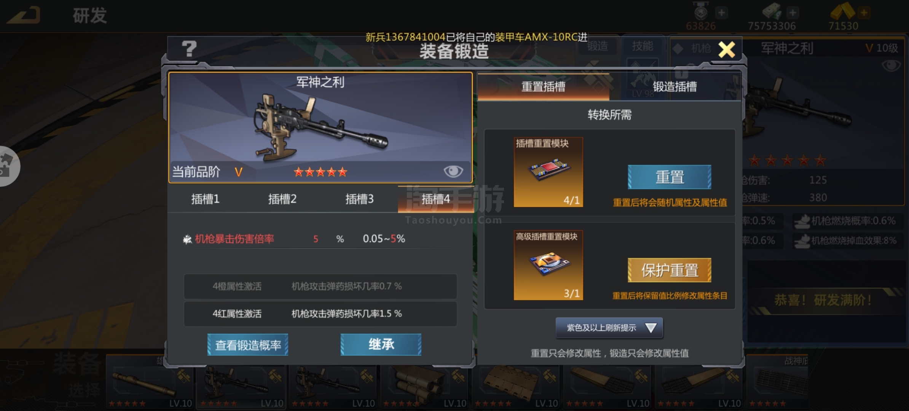Open the help question mark icon
The image size is (909, 411).
point(189,49)
